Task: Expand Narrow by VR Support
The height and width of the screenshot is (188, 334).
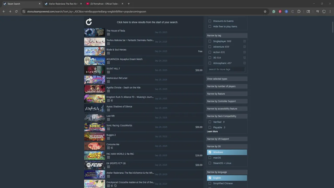Action: pos(227,139)
